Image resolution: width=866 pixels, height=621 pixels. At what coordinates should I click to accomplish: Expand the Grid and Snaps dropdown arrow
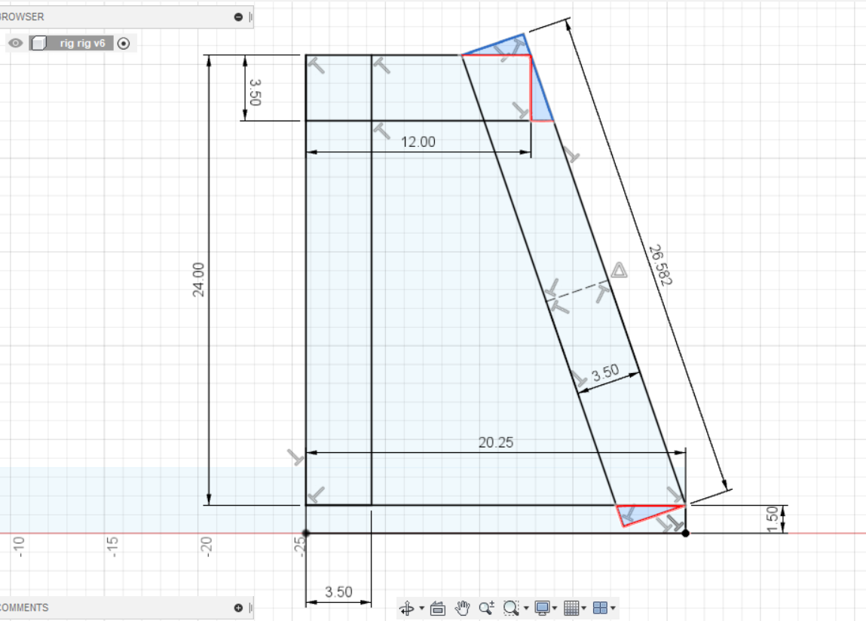[x=584, y=608]
